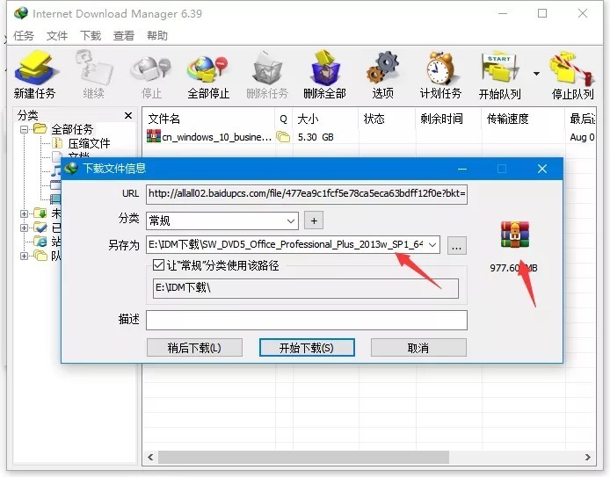The image size is (610, 477).
Task: Click the ... browse button
Action: (x=457, y=246)
